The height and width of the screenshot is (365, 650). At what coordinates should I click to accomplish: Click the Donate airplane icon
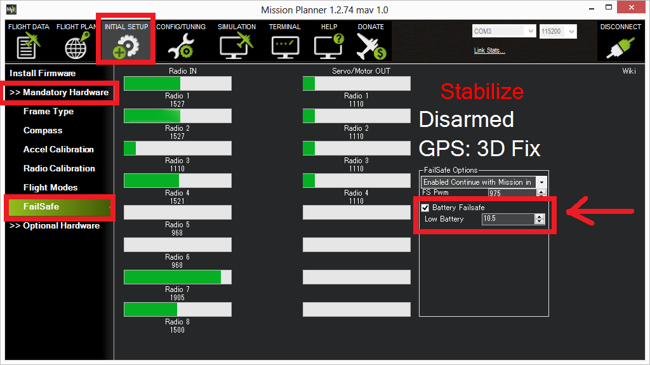pos(371,46)
